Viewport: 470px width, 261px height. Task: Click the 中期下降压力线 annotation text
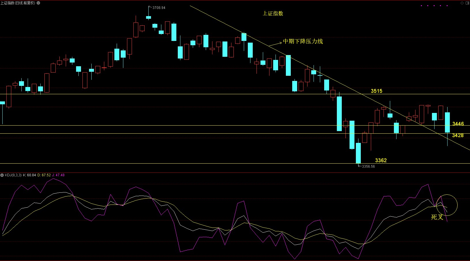303,41
